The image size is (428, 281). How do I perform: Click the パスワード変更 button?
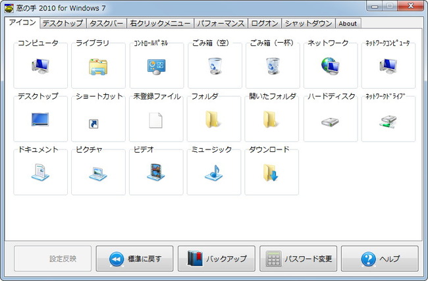(x=298, y=259)
